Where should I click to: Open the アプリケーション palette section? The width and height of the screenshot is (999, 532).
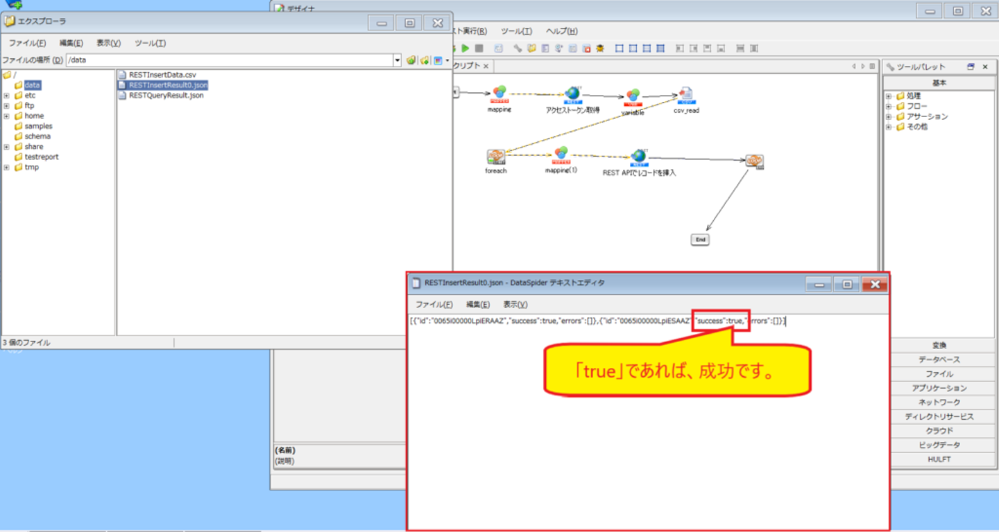click(x=939, y=388)
